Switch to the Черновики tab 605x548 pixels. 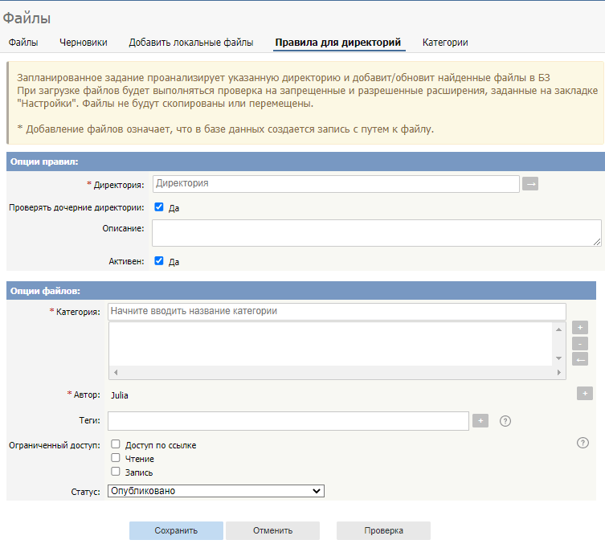click(x=84, y=43)
